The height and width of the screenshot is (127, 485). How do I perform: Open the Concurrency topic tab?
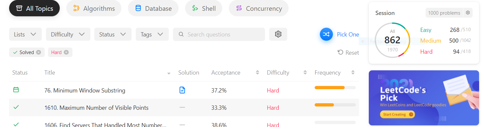coord(258,8)
